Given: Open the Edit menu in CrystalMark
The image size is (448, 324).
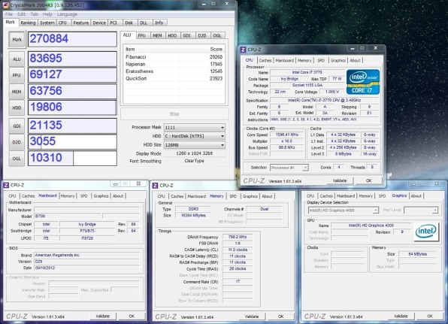Looking at the screenshot, I should [22, 14].
